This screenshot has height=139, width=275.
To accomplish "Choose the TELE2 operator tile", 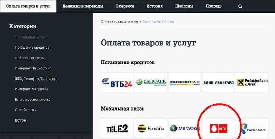I will [117, 128].
